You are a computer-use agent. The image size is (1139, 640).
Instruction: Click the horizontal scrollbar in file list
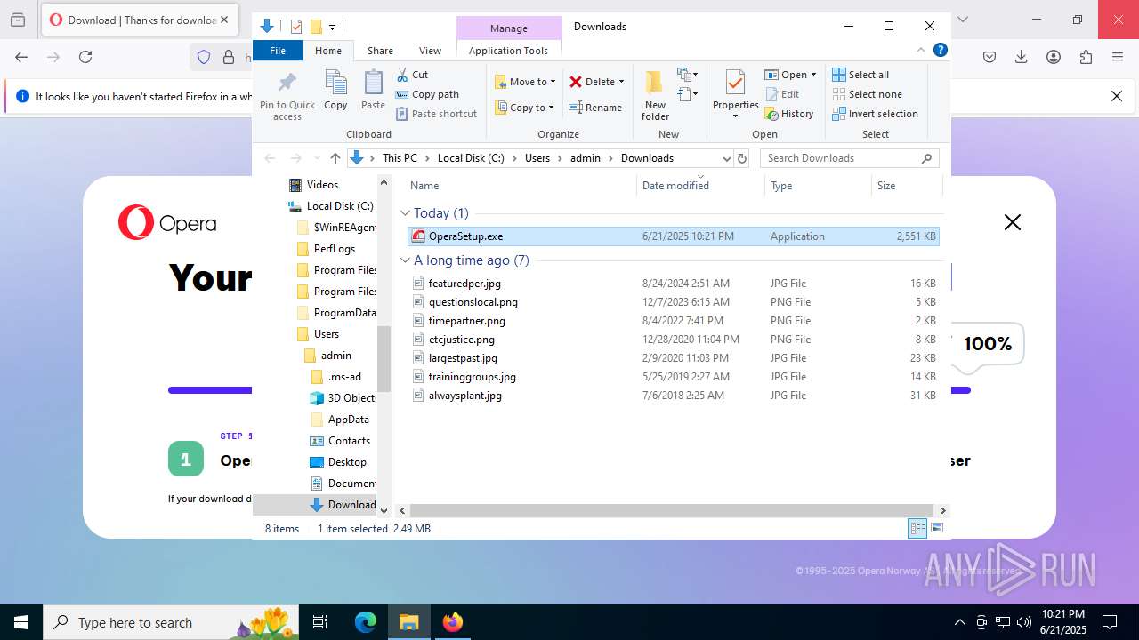pos(671,511)
